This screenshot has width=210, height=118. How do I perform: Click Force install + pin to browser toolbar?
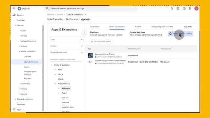[143, 62]
